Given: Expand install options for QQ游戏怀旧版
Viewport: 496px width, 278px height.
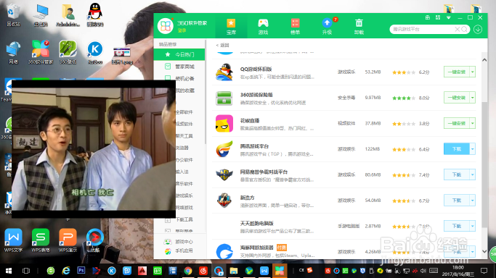Looking at the screenshot, I should (x=473, y=72).
